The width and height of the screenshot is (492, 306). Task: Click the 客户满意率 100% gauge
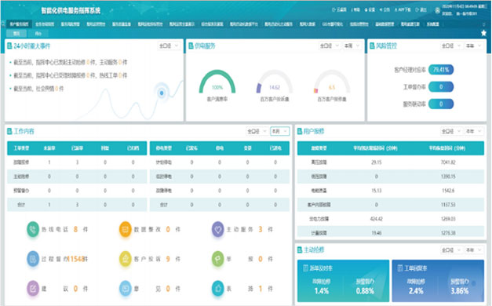click(x=217, y=82)
